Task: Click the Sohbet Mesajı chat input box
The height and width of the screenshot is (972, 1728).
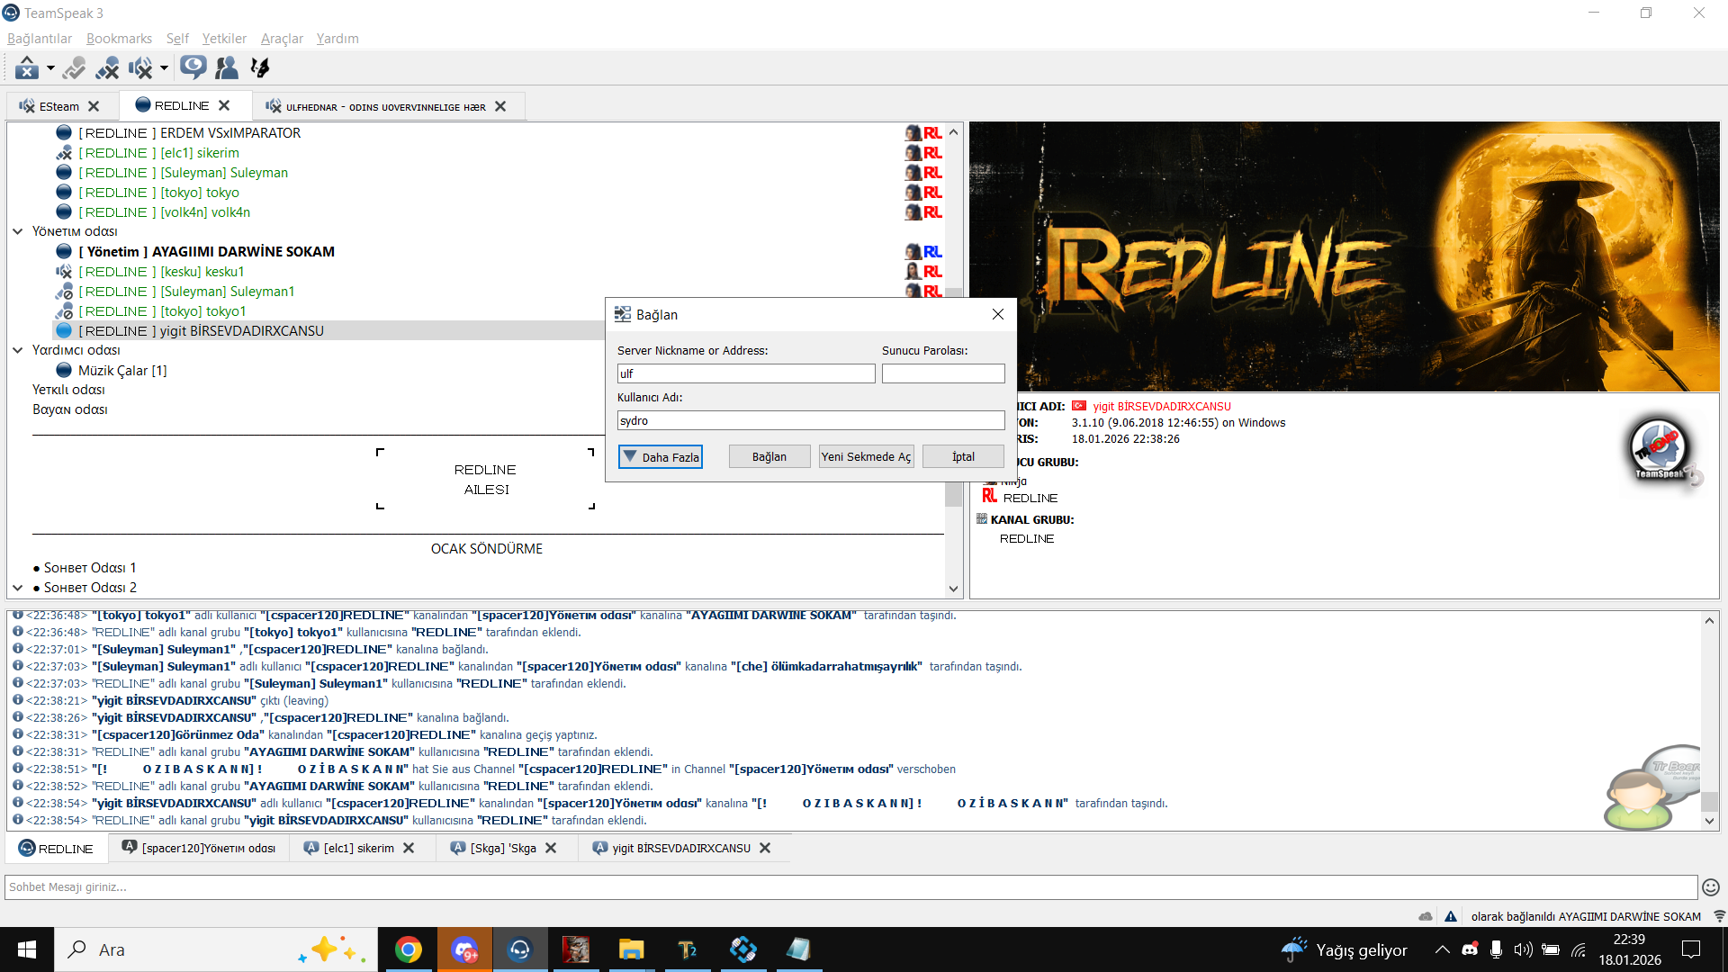Action: (x=850, y=887)
